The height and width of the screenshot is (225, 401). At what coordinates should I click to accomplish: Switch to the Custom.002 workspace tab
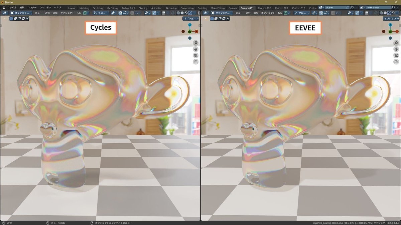pos(264,8)
